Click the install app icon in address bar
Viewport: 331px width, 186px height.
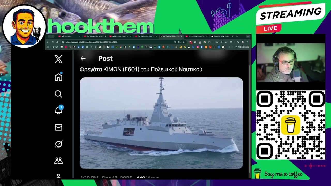pyautogui.click(x=179, y=42)
